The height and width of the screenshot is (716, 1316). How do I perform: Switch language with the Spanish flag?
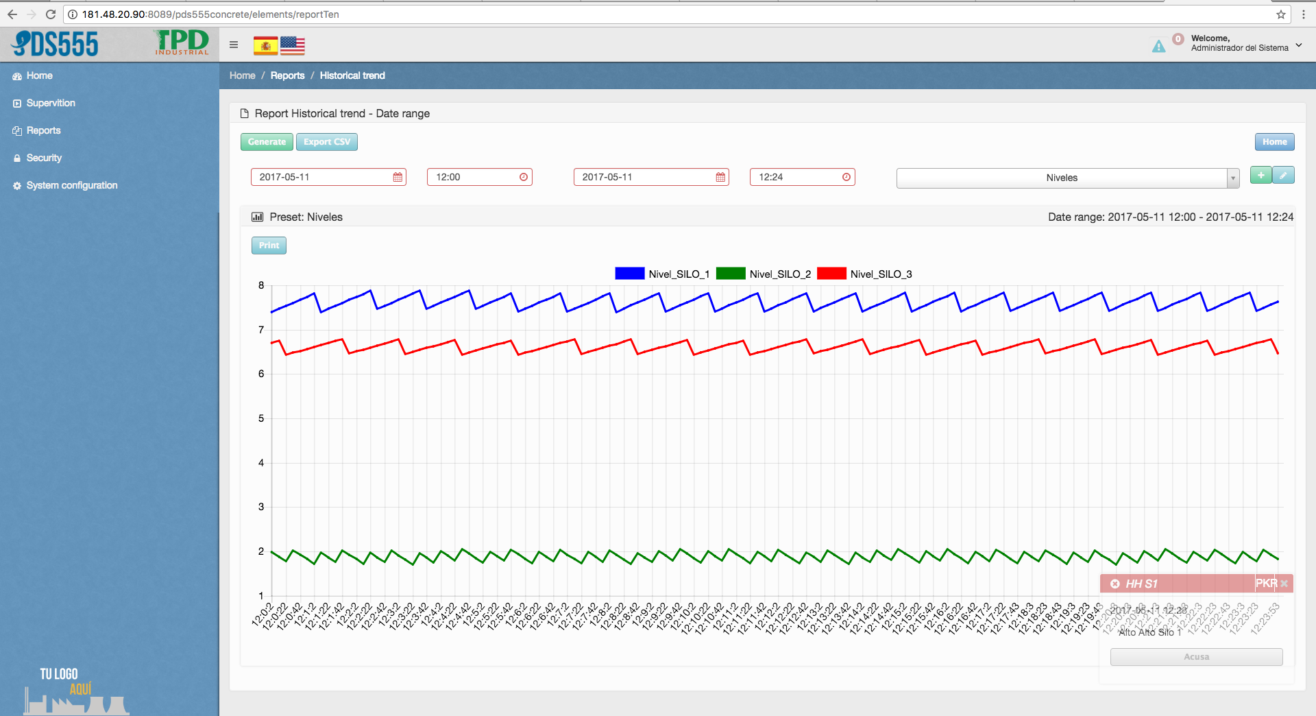point(266,46)
